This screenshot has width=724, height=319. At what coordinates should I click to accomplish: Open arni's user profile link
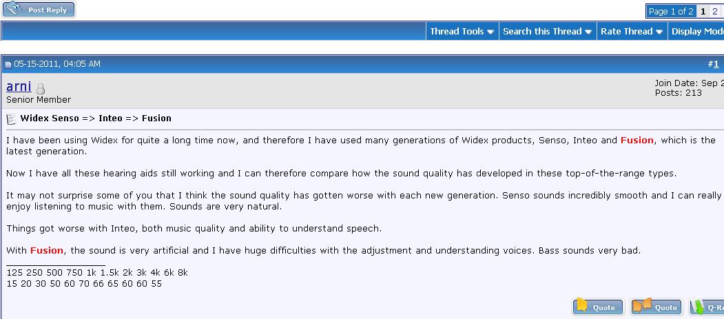pos(19,86)
